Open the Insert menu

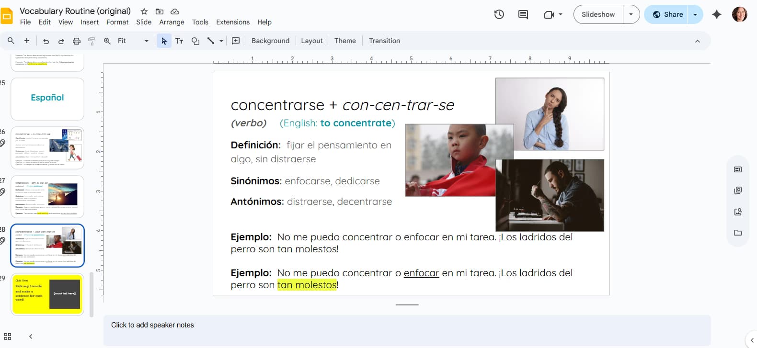coord(90,22)
